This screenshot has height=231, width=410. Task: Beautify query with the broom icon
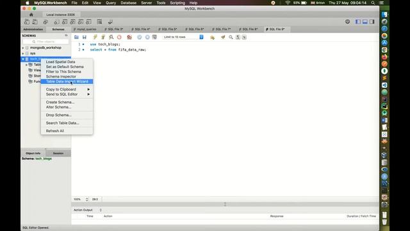pos(223,37)
